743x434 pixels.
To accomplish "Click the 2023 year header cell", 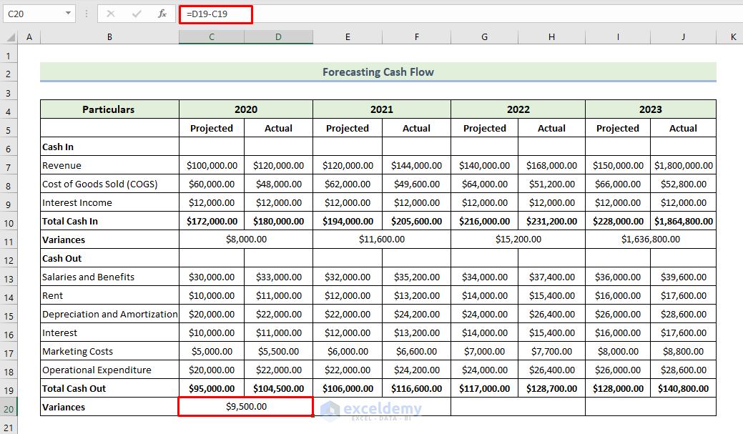I will (x=651, y=109).
